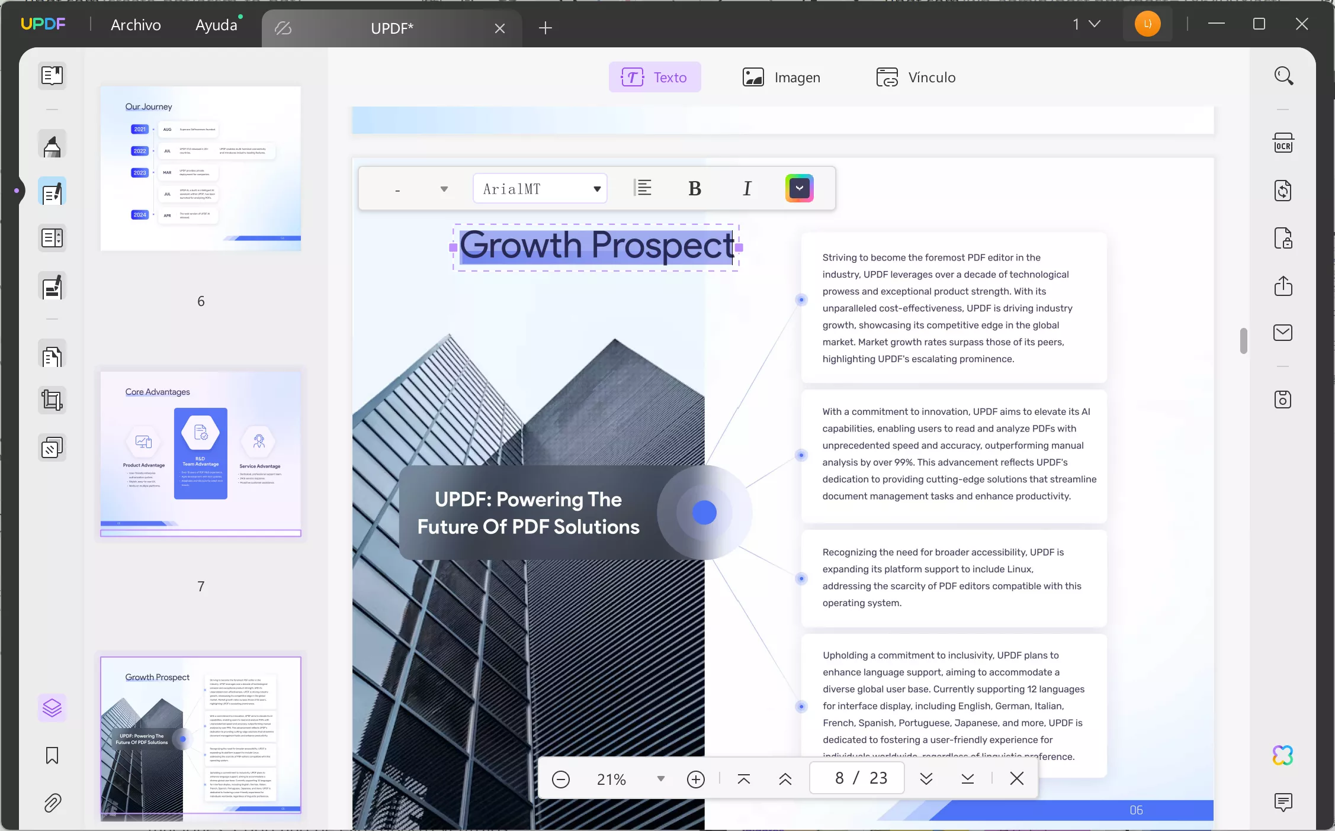Open the window count dropdown showing 1

coord(1086,24)
